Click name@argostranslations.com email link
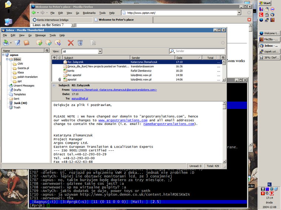The width and height of the screenshot is (281, 210). tap(169, 124)
